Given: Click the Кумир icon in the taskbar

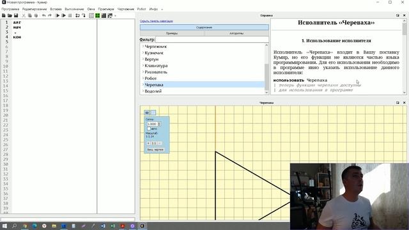Looking at the screenshot, I should 142,226.
